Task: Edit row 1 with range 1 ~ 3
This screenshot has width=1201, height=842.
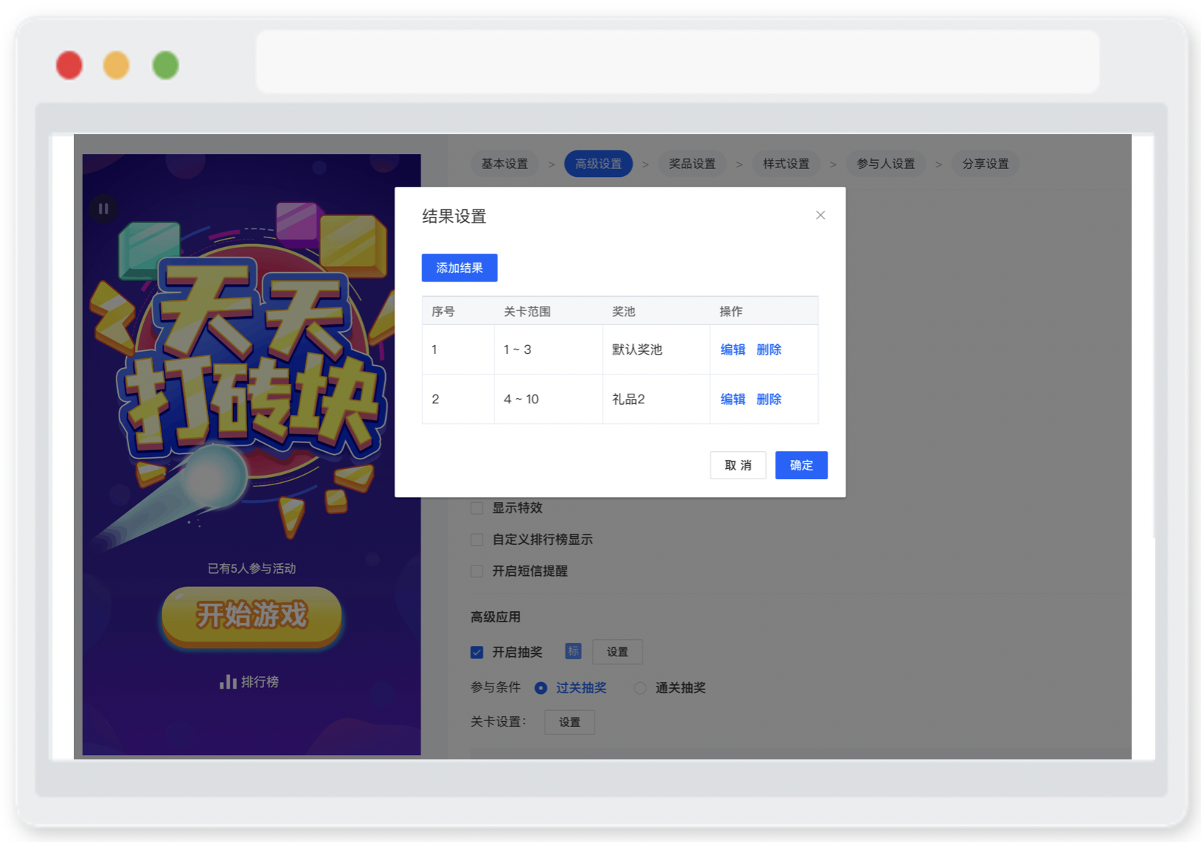Action: point(733,349)
